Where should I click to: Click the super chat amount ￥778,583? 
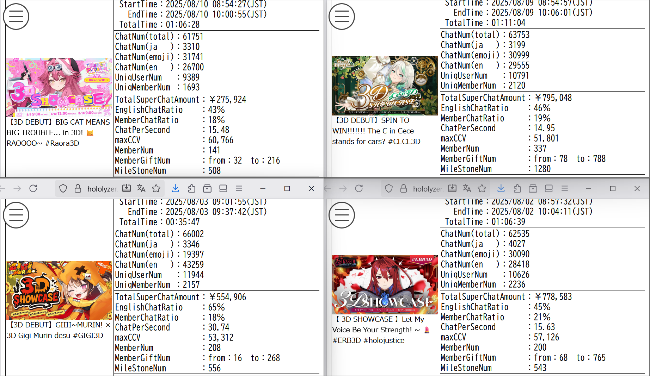[553, 297]
